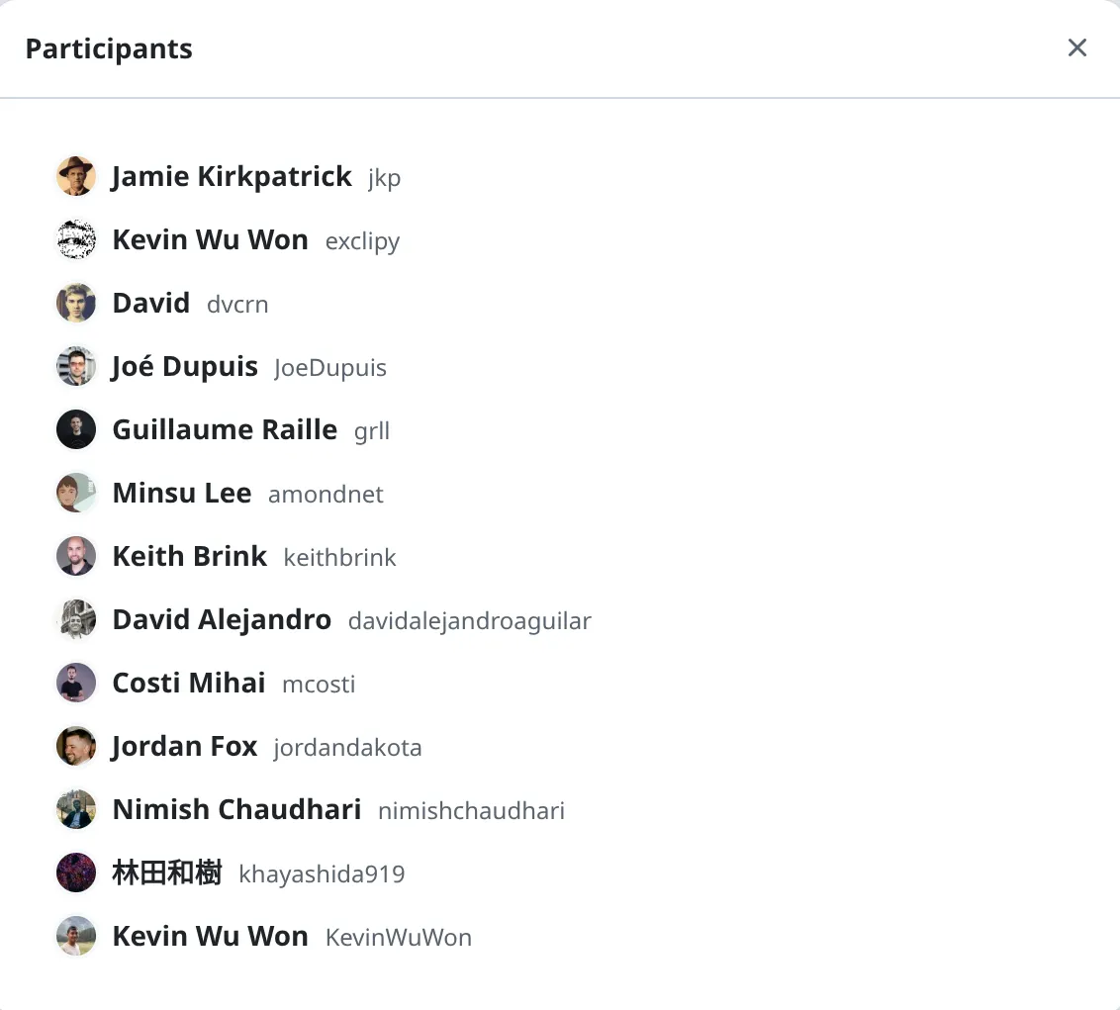Click Keith Brink's profile photo
This screenshot has width=1120, height=1010.
(76, 556)
